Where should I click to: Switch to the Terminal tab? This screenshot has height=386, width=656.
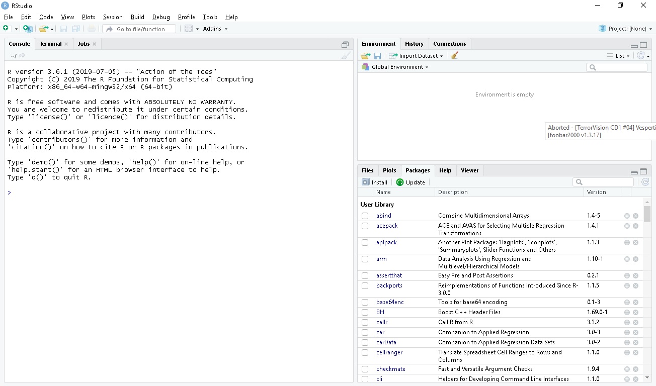pyautogui.click(x=50, y=44)
